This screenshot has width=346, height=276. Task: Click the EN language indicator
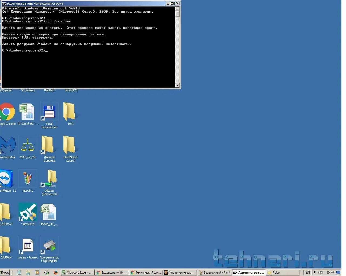tap(308, 272)
